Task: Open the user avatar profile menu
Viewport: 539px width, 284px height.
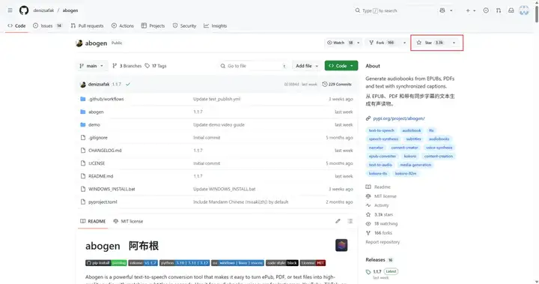Action: point(524,10)
